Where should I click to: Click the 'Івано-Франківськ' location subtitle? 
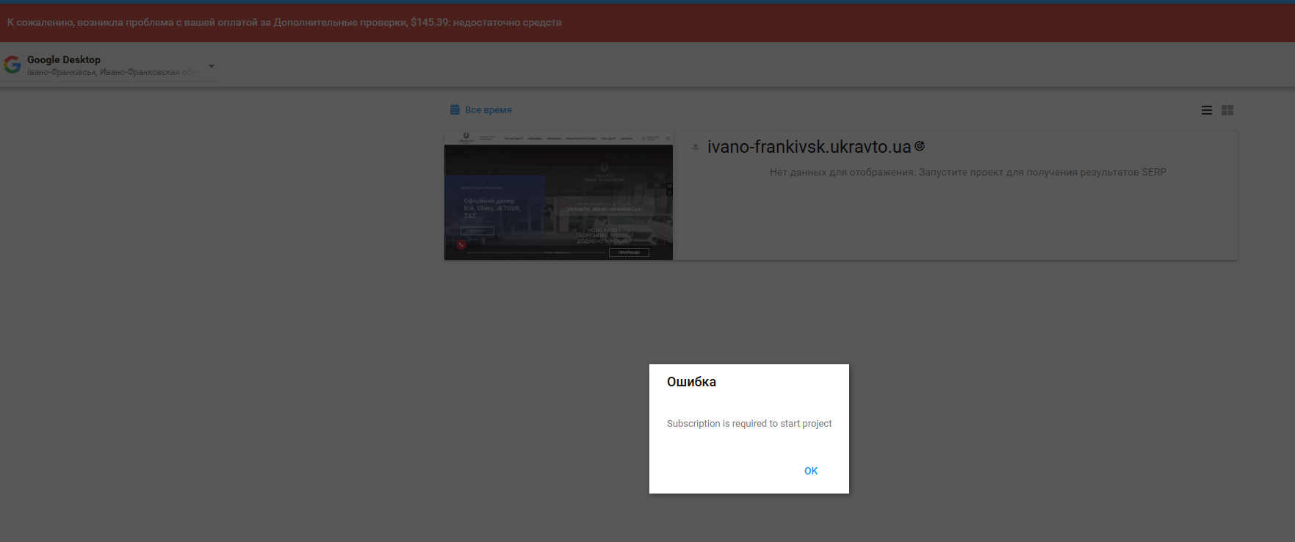click(114, 72)
